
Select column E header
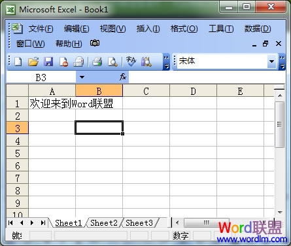pyautogui.click(x=240, y=91)
